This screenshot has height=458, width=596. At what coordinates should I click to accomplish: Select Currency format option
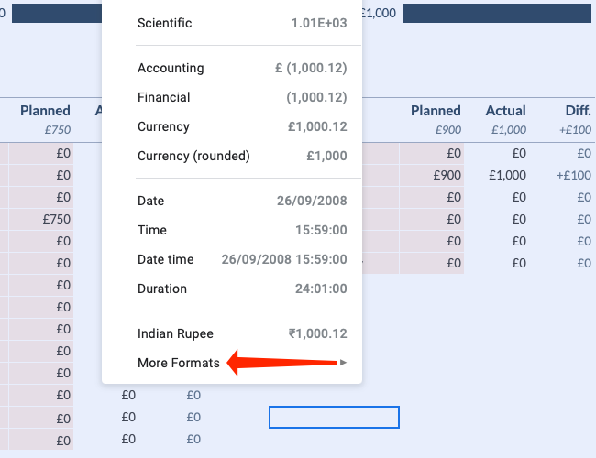(163, 126)
